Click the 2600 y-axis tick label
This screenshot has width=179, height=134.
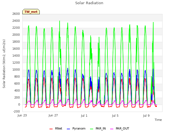[16, 14]
